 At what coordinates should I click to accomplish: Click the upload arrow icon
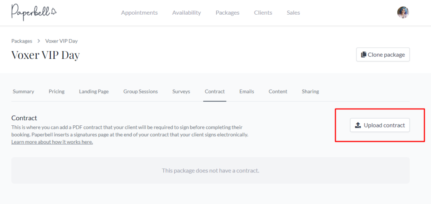point(358,125)
